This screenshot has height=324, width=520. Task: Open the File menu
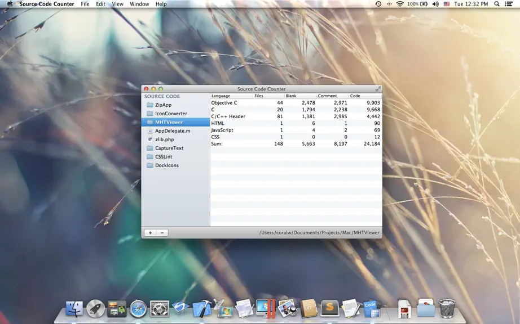coord(85,4)
